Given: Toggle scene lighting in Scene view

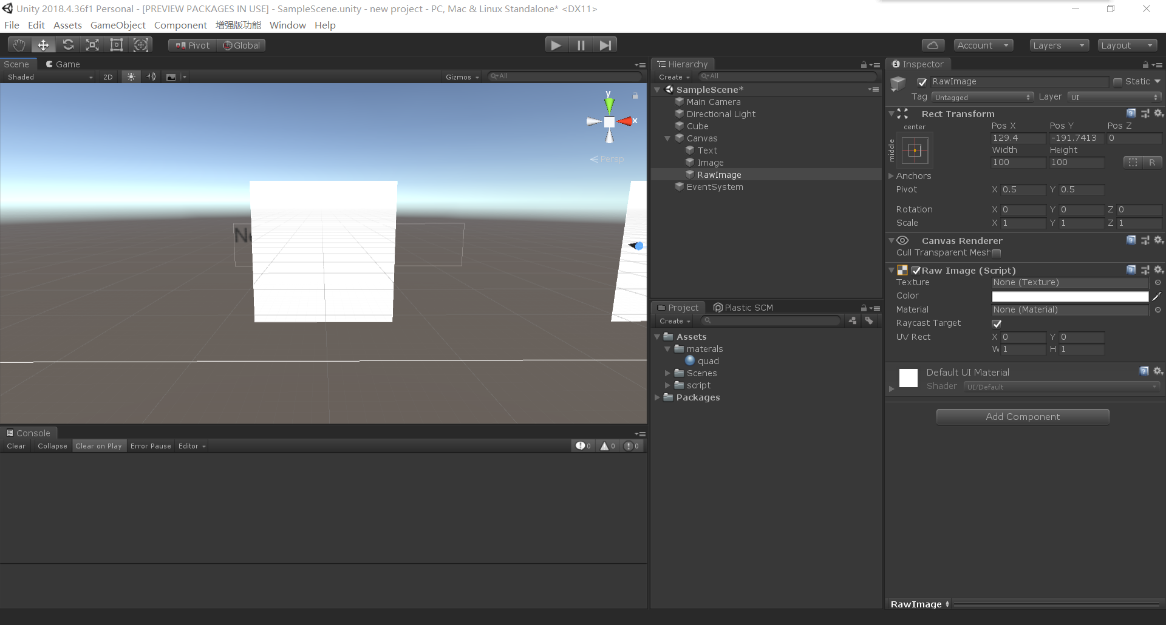Looking at the screenshot, I should (x=131, y=77).
